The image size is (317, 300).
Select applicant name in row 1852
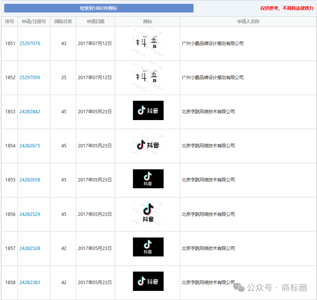pos(213,78)
